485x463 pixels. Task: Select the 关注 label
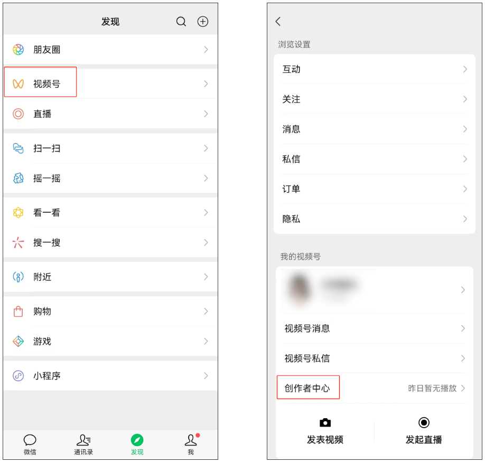[x=292, y=99]
